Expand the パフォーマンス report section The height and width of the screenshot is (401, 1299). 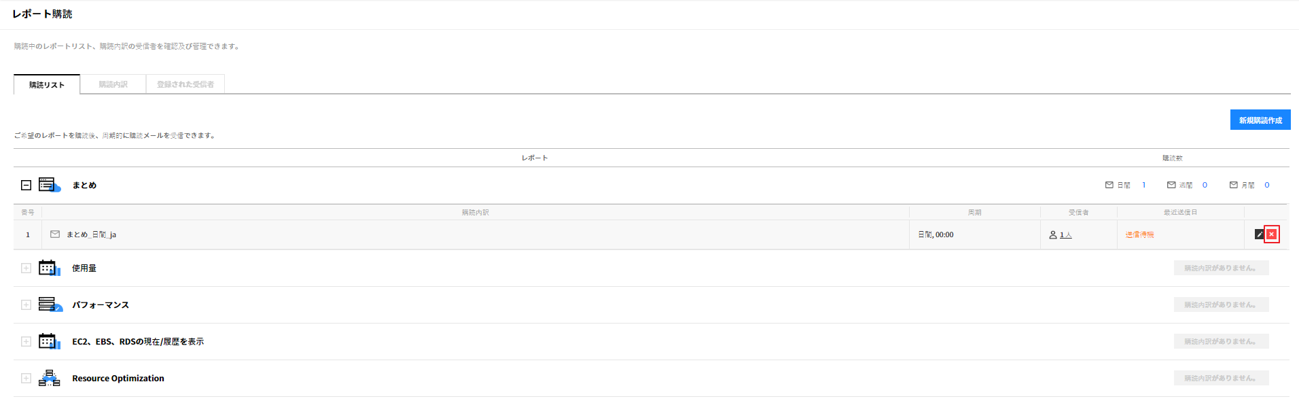coord(26,304)
